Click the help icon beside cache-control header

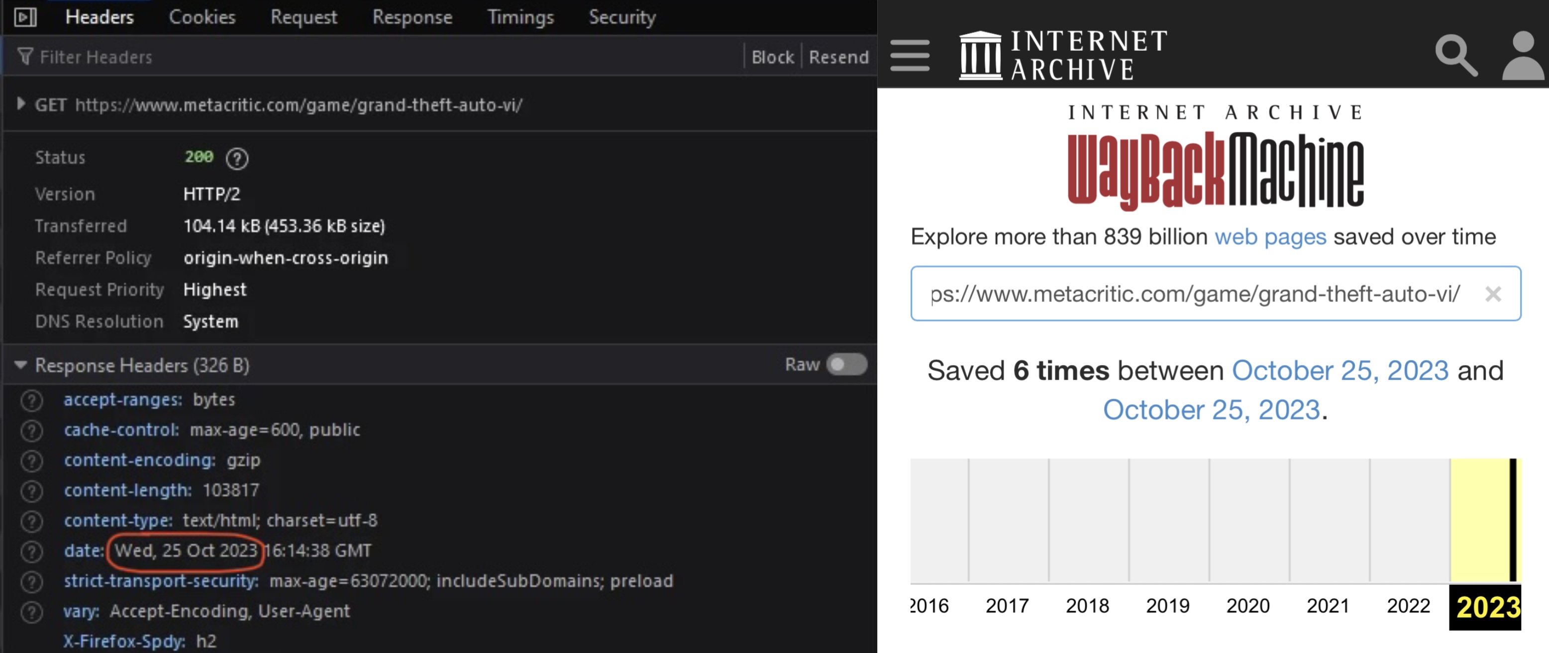click(x=31, y=431)
